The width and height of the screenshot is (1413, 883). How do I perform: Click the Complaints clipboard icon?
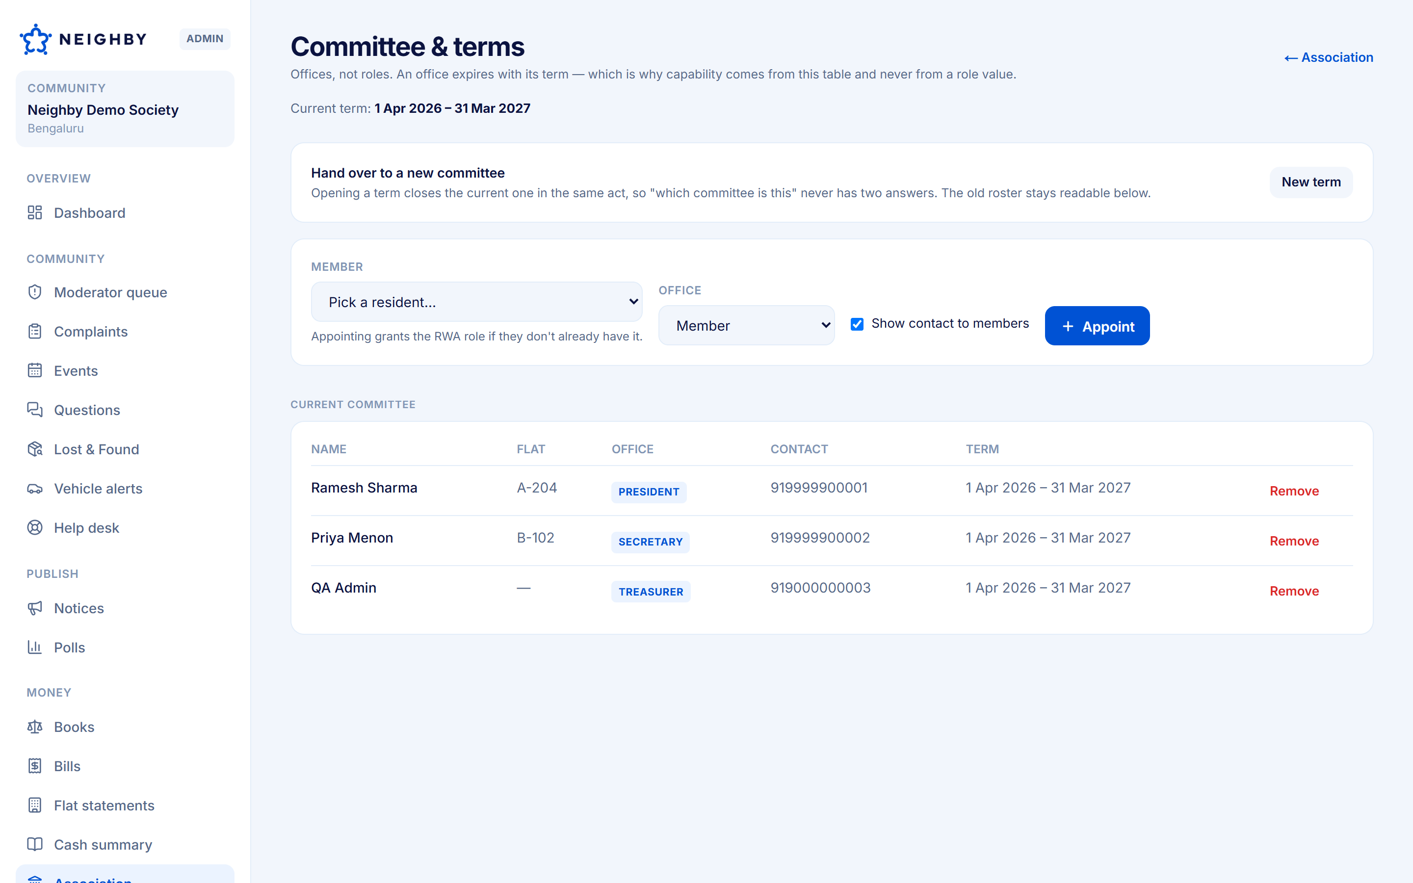point(35,331)
